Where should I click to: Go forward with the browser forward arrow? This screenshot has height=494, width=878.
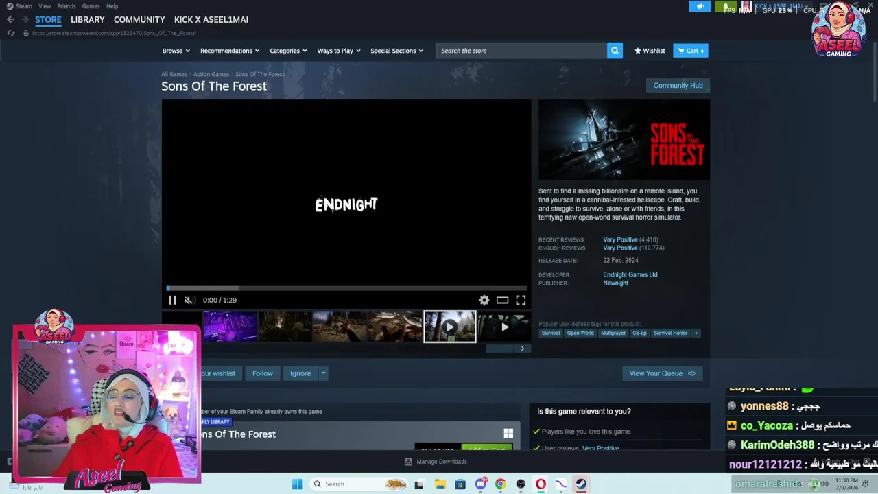tap(25, 19)
